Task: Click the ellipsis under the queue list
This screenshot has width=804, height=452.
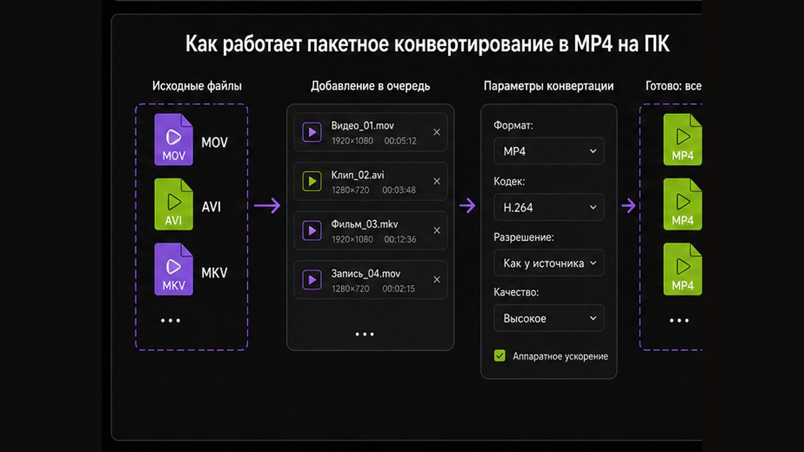Action: coord(365,333)
